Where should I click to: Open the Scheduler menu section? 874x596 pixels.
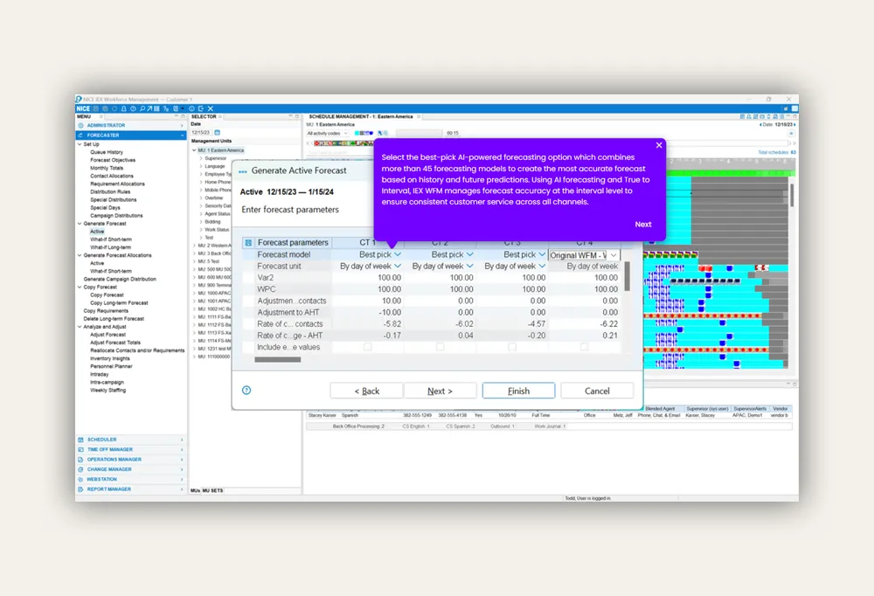[131, 440]
